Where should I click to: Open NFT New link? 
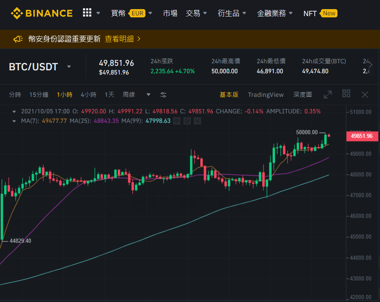320,13
